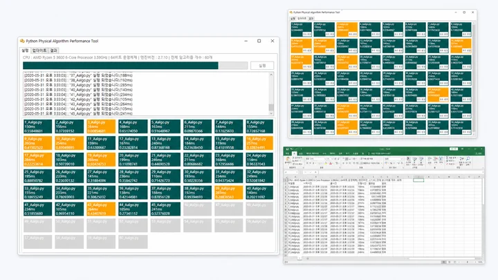Click the log area's scrollbar down arrow
This screenshot has height=280, width=498.
pos(271,113)
